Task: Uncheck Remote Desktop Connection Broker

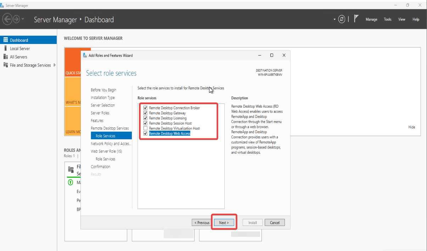Action: (145, 108)
